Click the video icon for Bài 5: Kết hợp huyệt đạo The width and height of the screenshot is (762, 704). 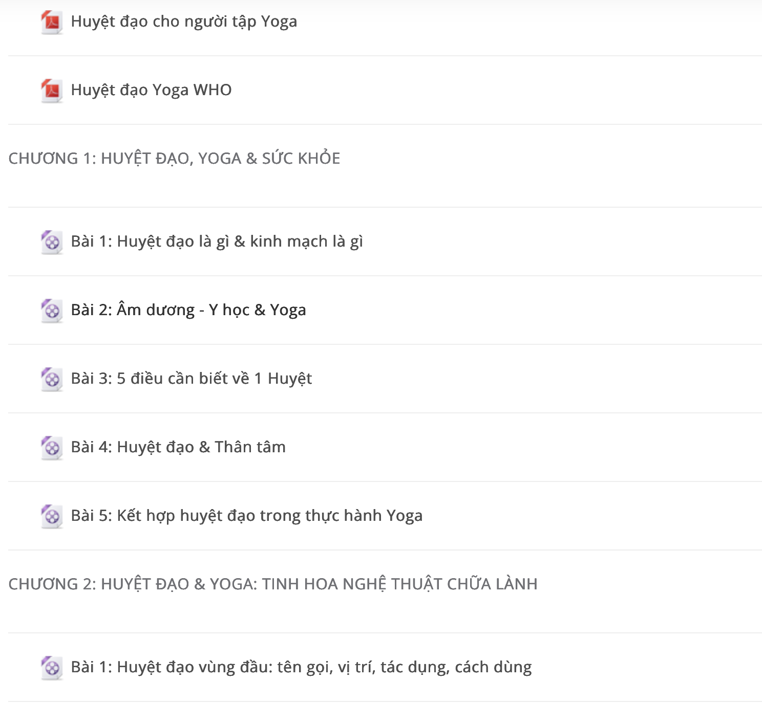click(52, 516)
